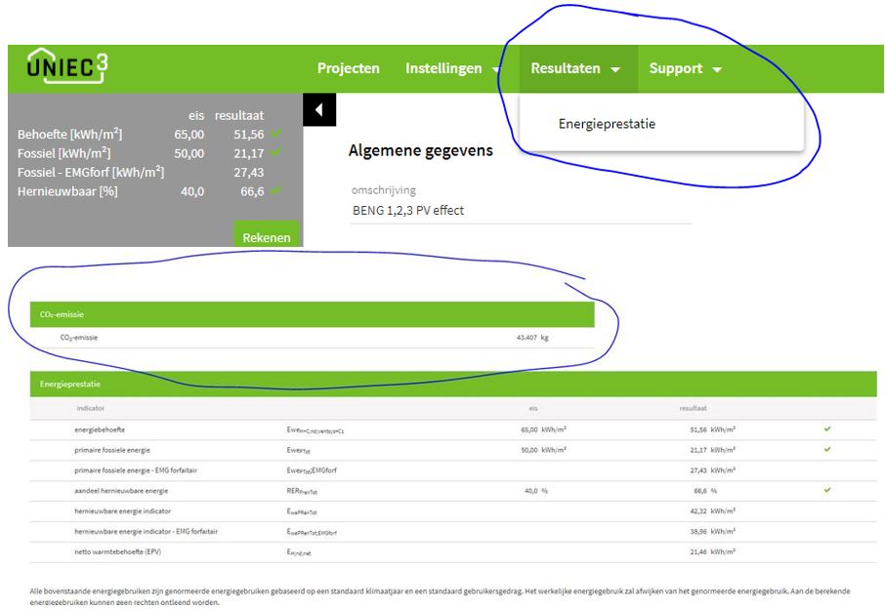
Task: Click the indicator column header
Action: click(90, 408)
